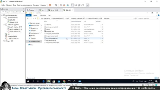Select sync_loop_windows.bat file
Image resolution: width=160 pixels, height=90 pixels.
pyautogui.click(x=53, y=43)
